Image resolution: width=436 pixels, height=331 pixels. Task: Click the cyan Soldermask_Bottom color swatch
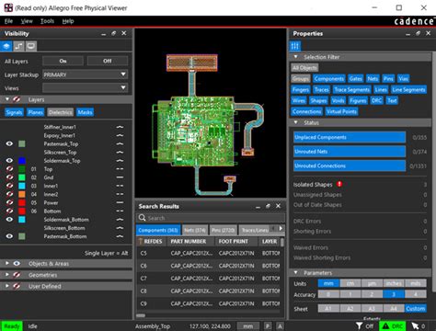tap(22, 220)
